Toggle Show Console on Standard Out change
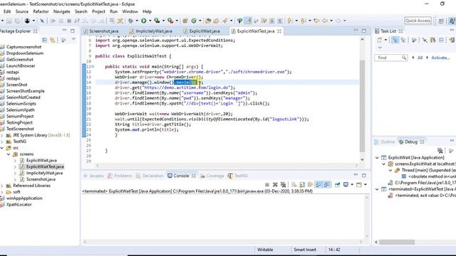Screen dimensions: 456x256 point(319,184)
